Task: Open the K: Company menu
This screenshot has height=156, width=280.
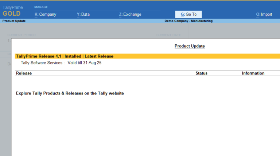Action: pyautogui.click(x=45, y=15)
